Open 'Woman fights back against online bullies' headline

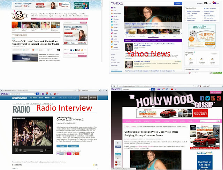pos(141,24)
